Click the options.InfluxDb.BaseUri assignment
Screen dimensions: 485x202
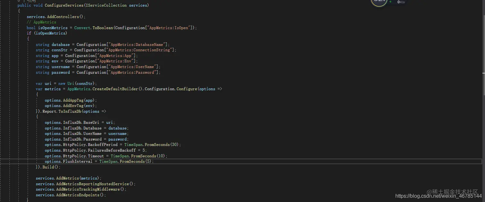pos(80,122)
